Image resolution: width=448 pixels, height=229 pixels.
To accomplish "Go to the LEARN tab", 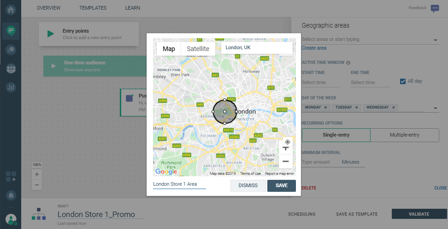I will 133,8.
